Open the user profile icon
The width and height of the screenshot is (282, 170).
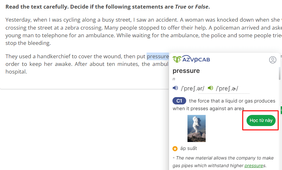click(272, 60)
